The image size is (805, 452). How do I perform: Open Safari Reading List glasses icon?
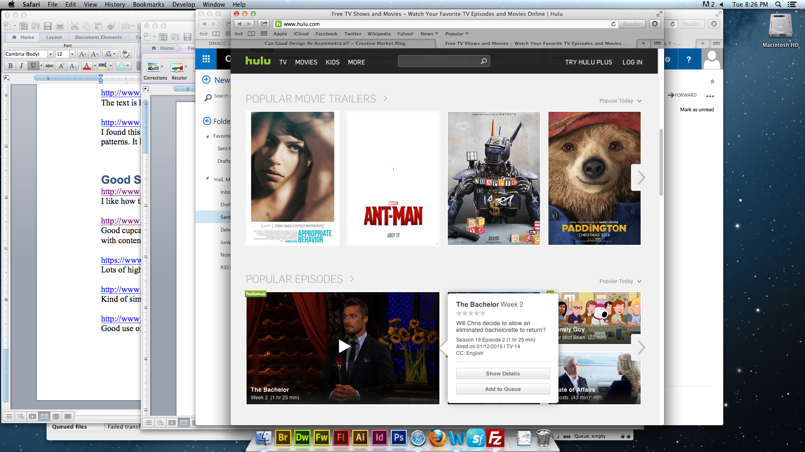point(239,34)
